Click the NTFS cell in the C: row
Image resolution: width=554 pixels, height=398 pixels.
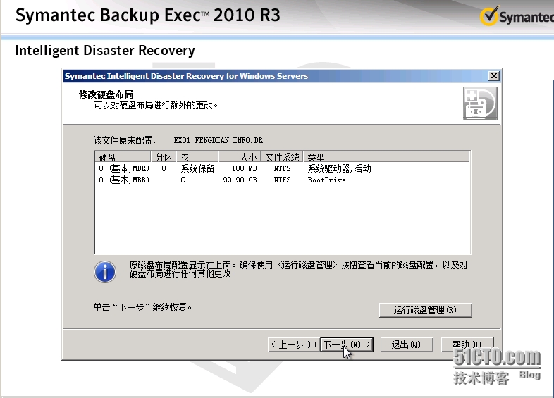tap(282, 180)
